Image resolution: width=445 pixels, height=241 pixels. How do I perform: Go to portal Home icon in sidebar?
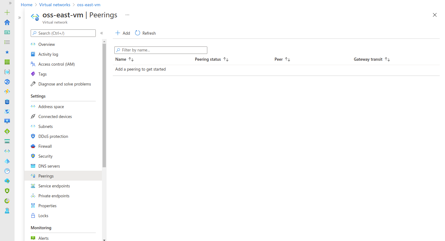point(7,22)
